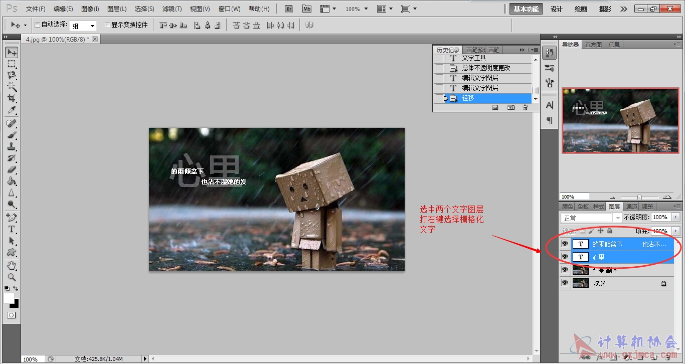Open the layer blend mode 正常 dropdown
The image size is (685, 364).
pyautogui.click(x=592, y=218)
